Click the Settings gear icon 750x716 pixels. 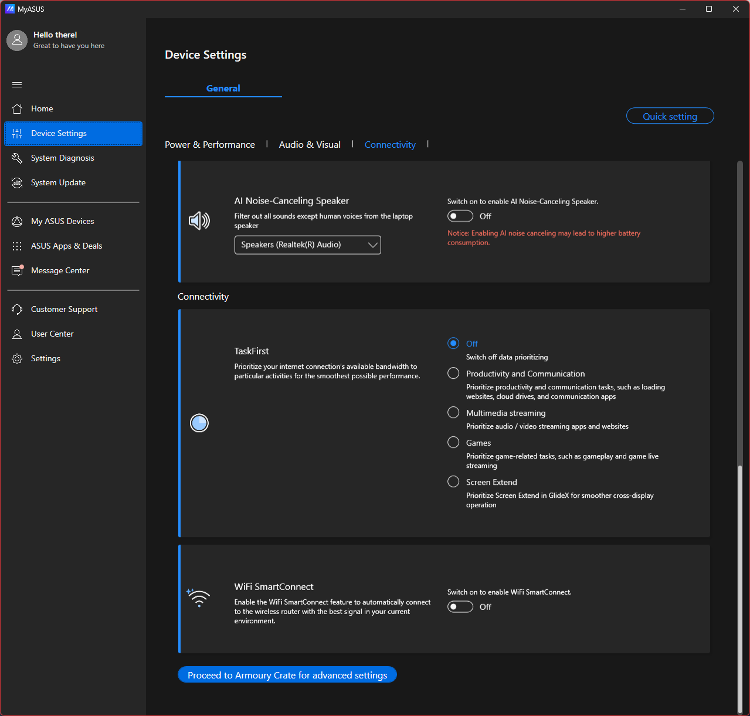coord(17,358)
